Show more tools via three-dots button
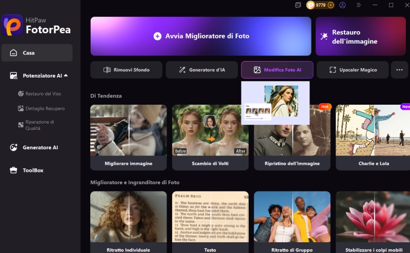The image size is (410, 253). point(399,70)
